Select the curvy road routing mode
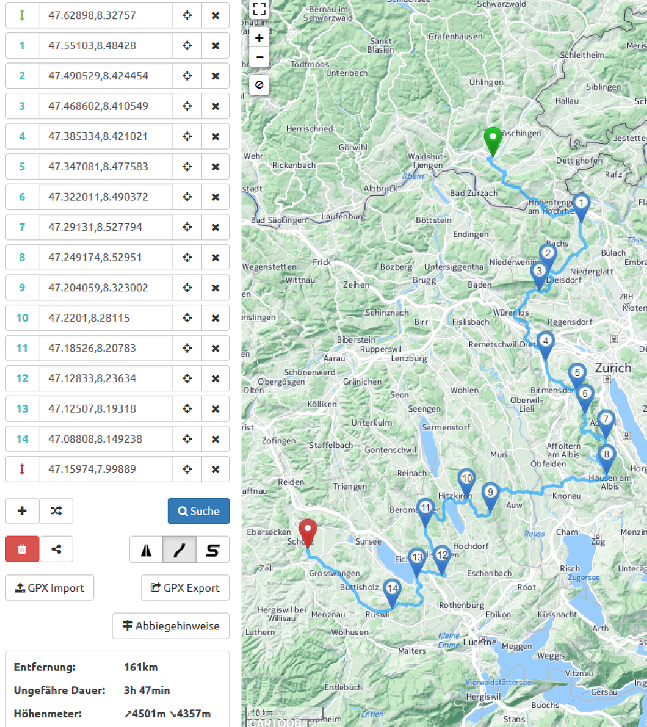Viewport: 647px width, 727px height. [180, 549]
